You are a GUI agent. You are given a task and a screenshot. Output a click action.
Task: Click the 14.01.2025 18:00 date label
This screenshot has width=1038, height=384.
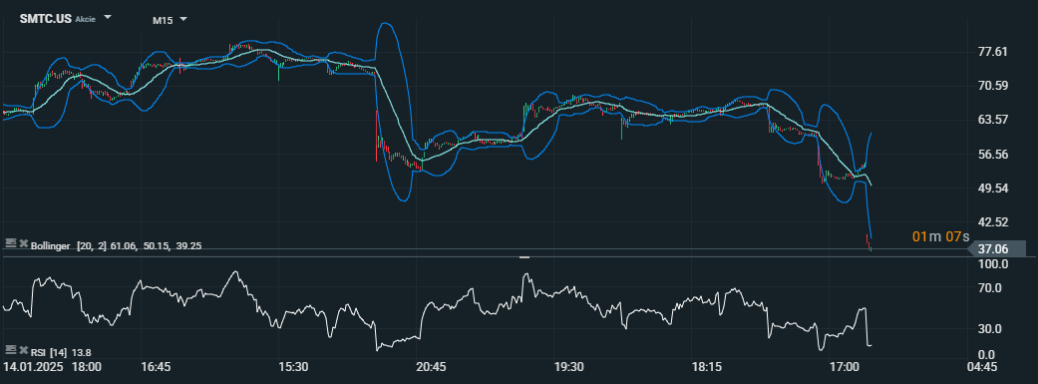coord(53,367)
